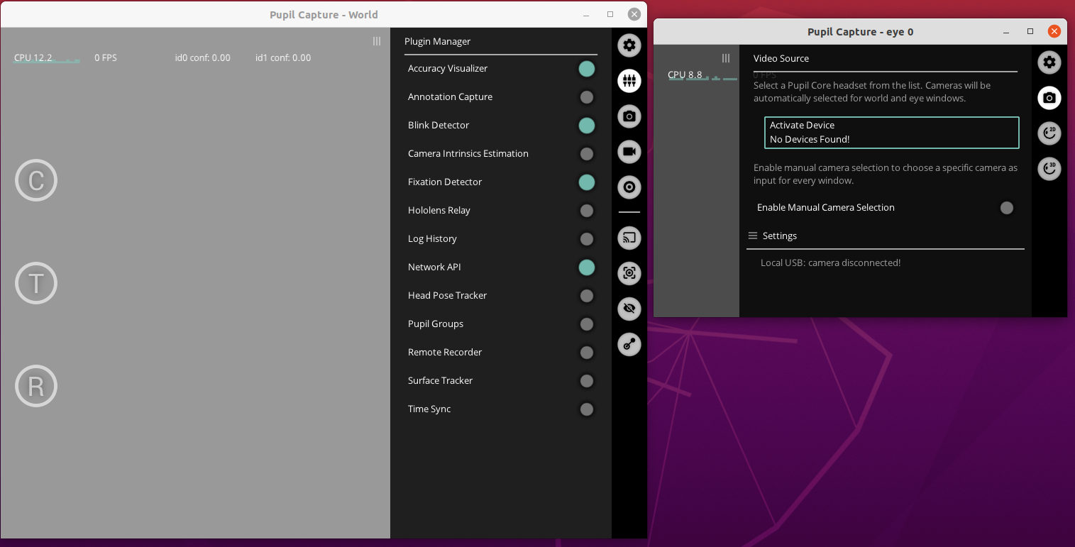Grab the World window menu handle bars
Image resolution: width=1075 pixels, height=547 pixels.
pos(377,41)
